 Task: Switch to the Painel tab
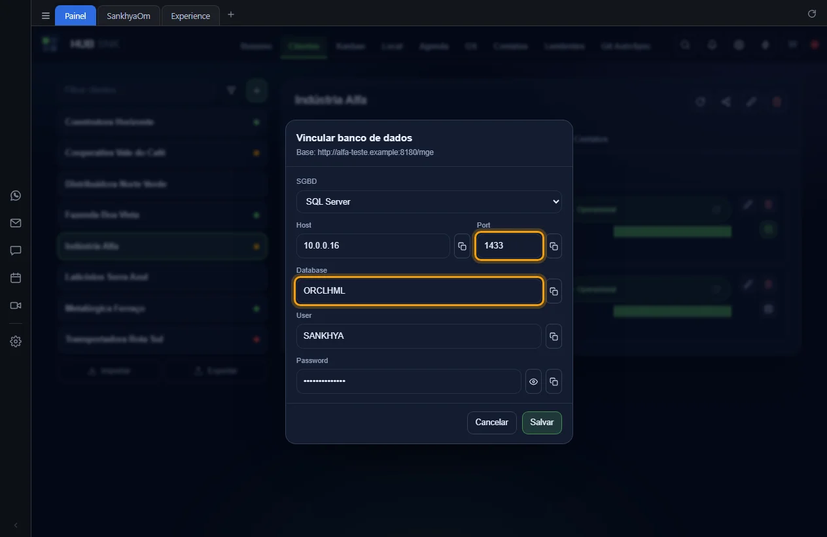(x=75, y=16)
